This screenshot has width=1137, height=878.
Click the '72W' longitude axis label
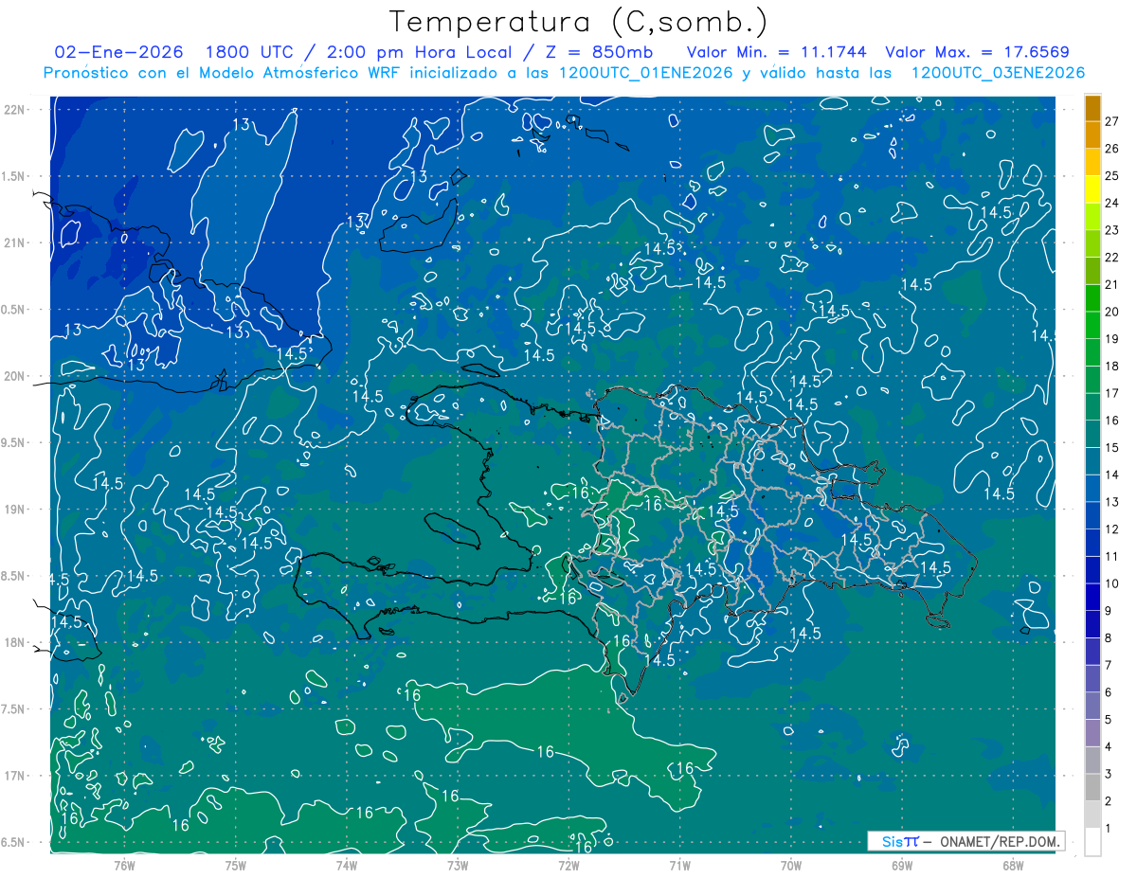568,865
